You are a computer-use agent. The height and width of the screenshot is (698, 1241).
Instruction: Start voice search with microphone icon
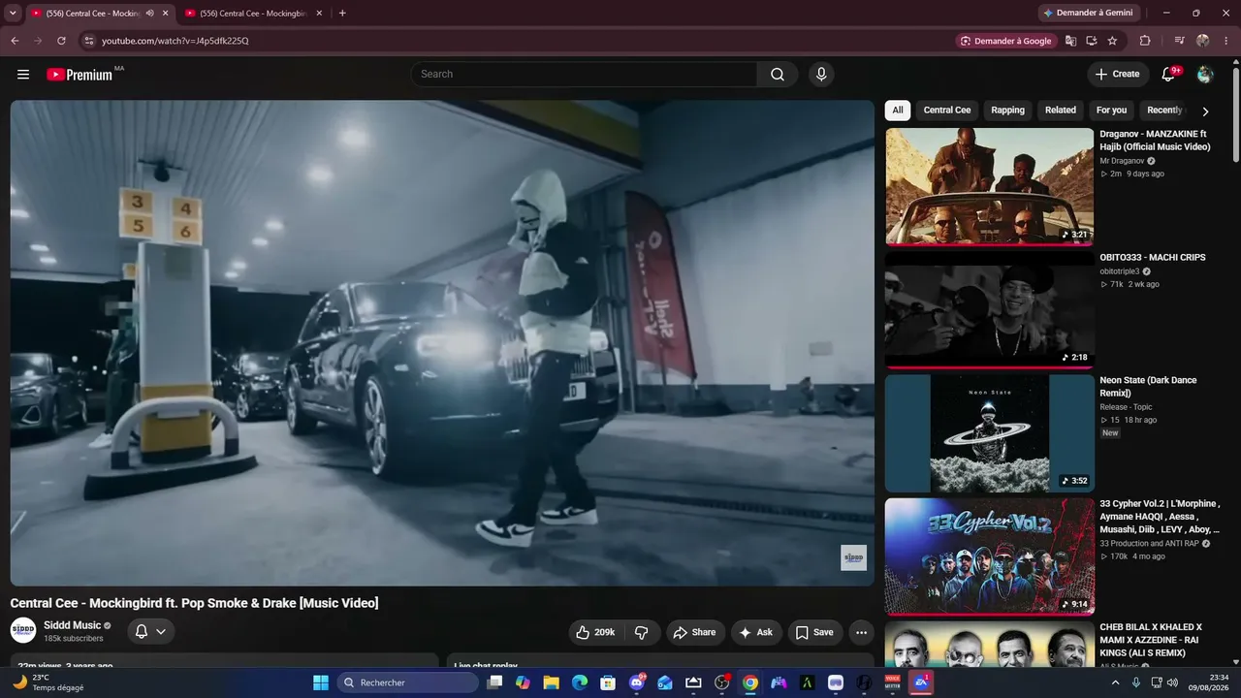tap(821, 75)
